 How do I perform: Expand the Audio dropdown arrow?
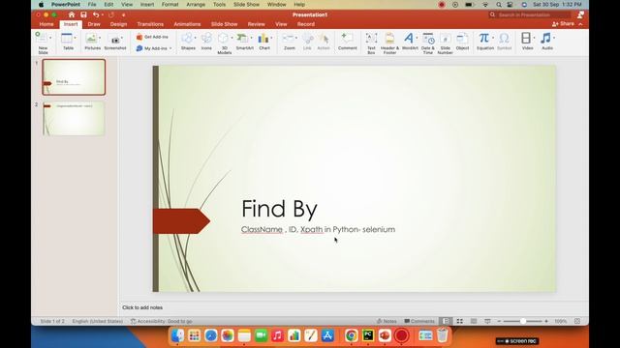pyautogui.click(x=554, y=38)
